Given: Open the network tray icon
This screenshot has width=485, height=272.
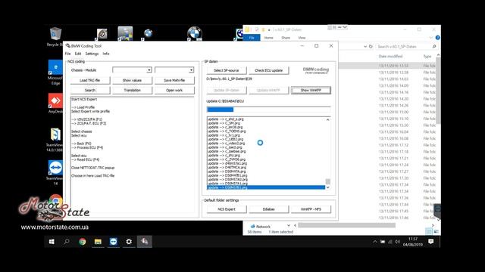Looking at the screenshot, I should [390, 242].
